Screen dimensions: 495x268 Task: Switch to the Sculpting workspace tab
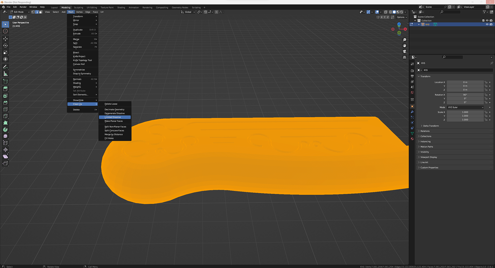point(78,7)
